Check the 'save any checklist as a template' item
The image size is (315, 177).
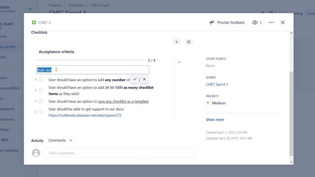[41, 101]
